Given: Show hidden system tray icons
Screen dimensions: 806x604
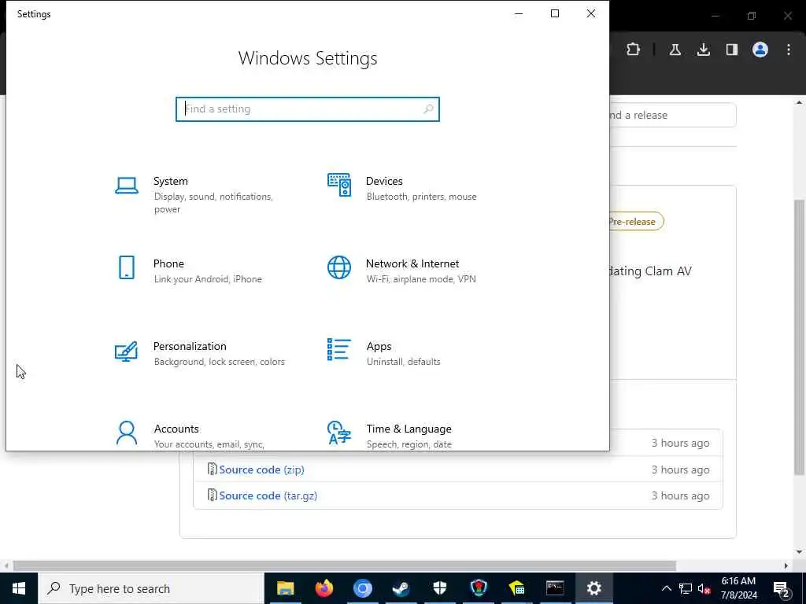Looking at the screenshot, I should (666, 589).
